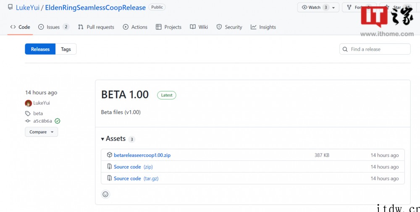The width and height of the screenshot is (420, 212).
Task: Click the repository icon beside LukeYui
Action: 10,7
